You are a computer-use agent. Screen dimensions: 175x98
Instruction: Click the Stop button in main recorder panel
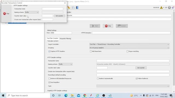[x=108, y=26]
